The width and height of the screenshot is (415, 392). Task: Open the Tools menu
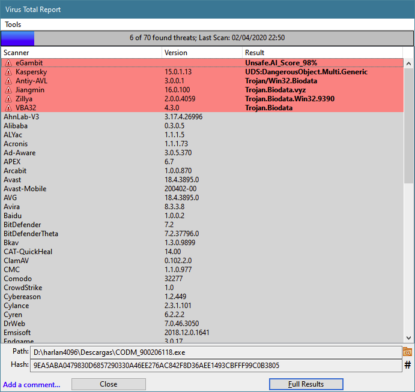click(13, 25)
